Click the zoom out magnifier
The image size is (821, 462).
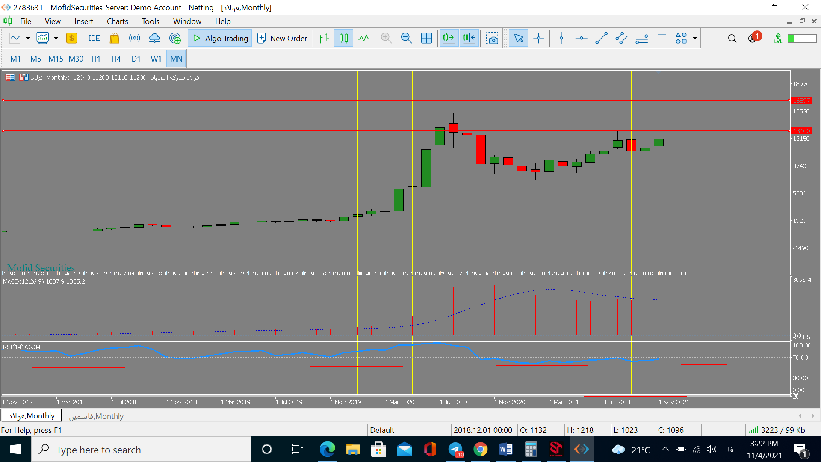(406, 38)
